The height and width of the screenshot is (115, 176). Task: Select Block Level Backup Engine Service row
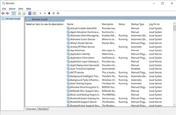114,94
